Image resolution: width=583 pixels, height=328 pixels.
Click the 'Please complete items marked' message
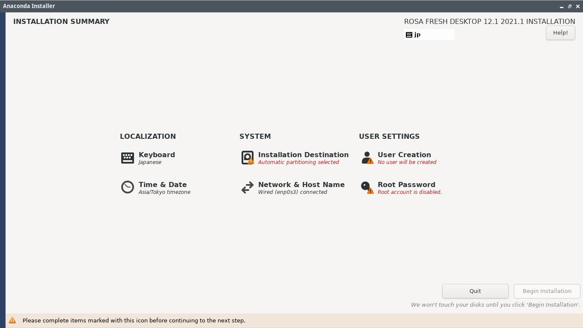coord(134,320)
